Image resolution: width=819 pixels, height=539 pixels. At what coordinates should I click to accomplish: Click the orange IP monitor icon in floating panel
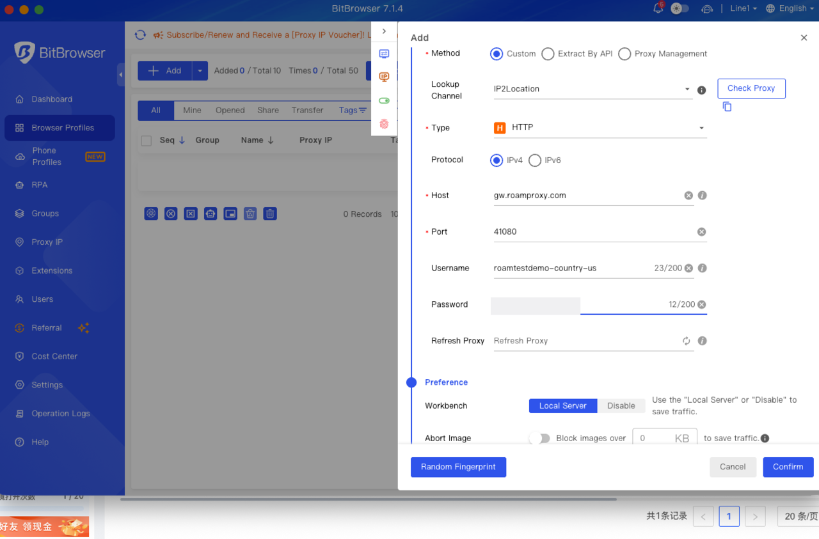tap(384, 77)
